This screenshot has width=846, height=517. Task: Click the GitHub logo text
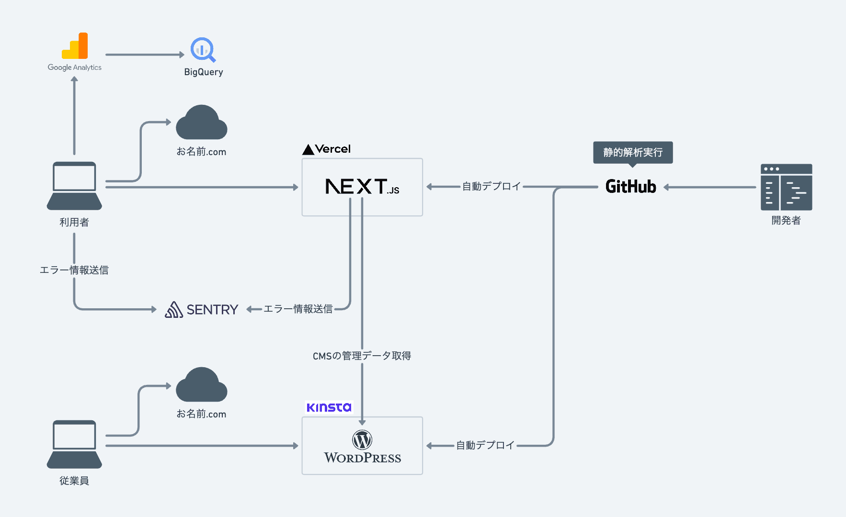(630, 186)
